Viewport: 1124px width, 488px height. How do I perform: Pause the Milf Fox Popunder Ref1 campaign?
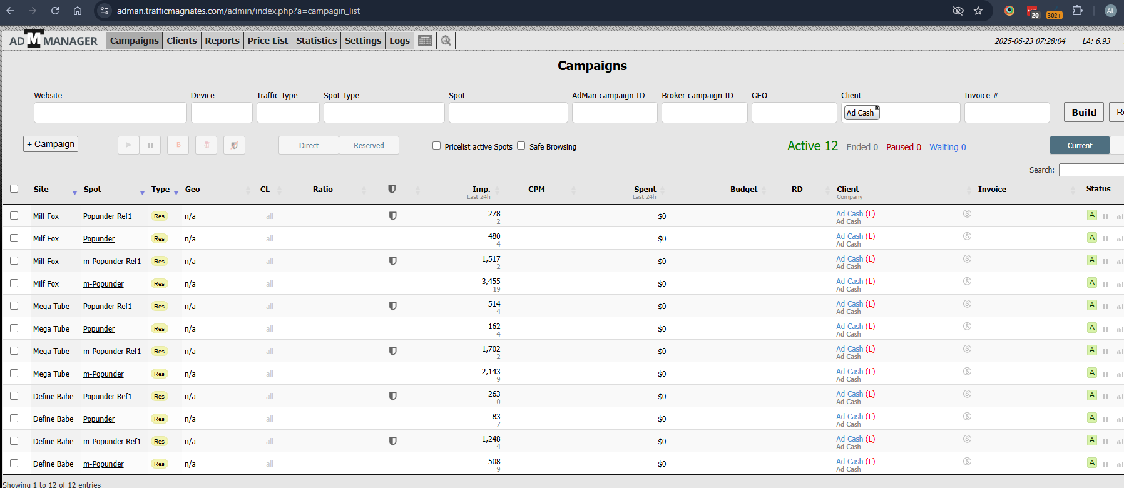click(x=1105, y=216)
